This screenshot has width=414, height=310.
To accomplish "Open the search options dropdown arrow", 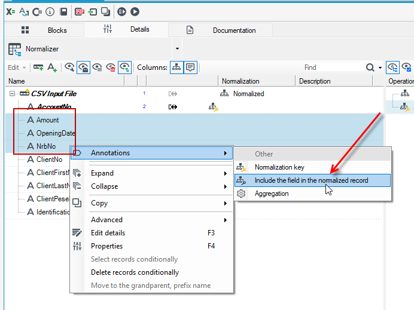I will click(380, 67).
